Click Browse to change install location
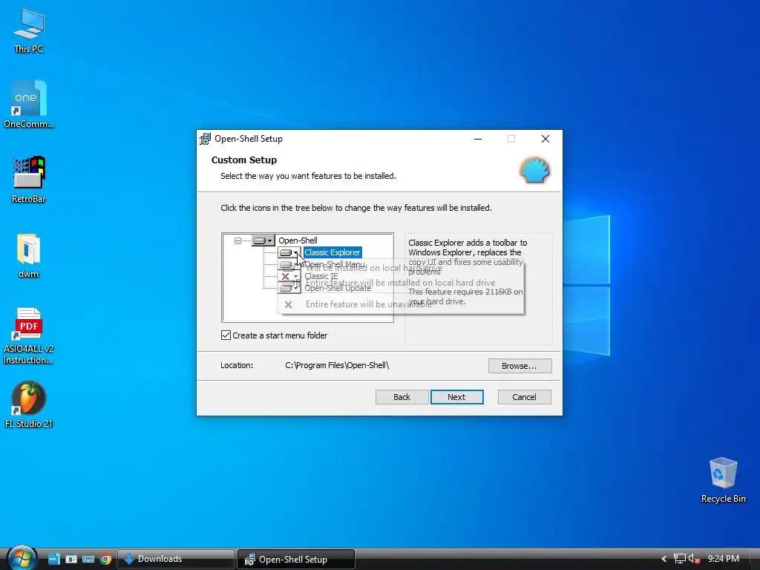 520,366
